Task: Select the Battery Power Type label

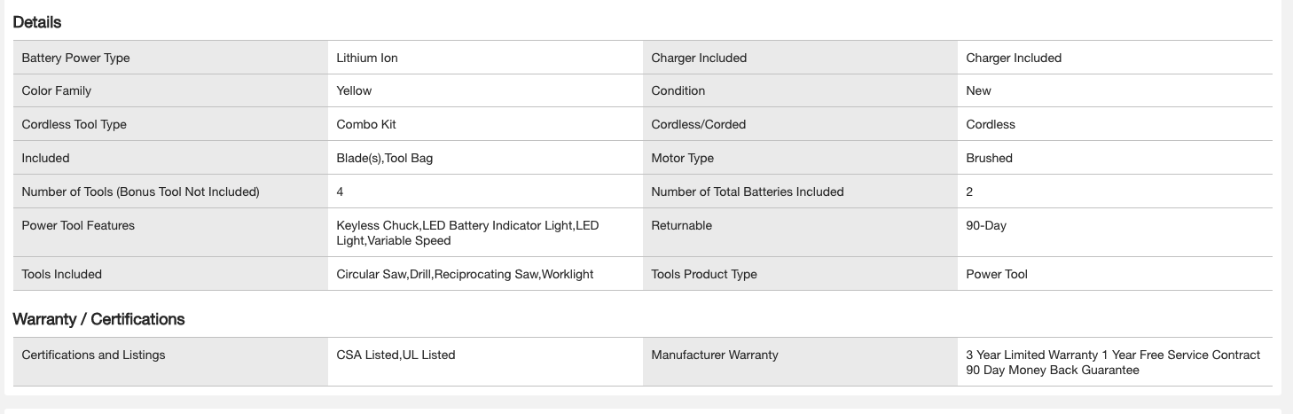Action: (75, 58)
